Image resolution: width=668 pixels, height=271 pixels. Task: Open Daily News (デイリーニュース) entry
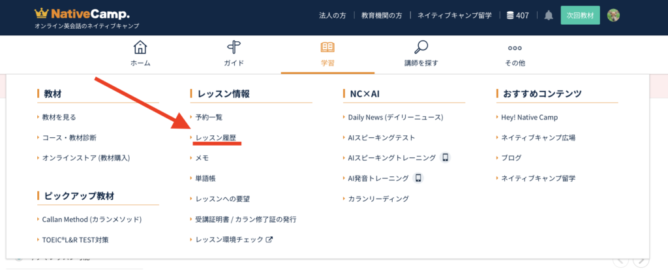pyautogui.click(x=396, y=117)
